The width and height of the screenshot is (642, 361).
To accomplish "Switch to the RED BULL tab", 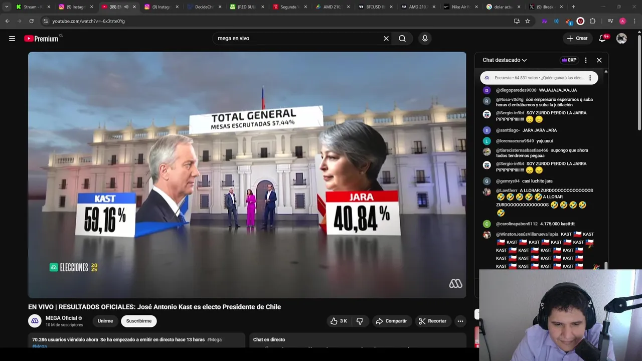I will [x=247, y=7].
